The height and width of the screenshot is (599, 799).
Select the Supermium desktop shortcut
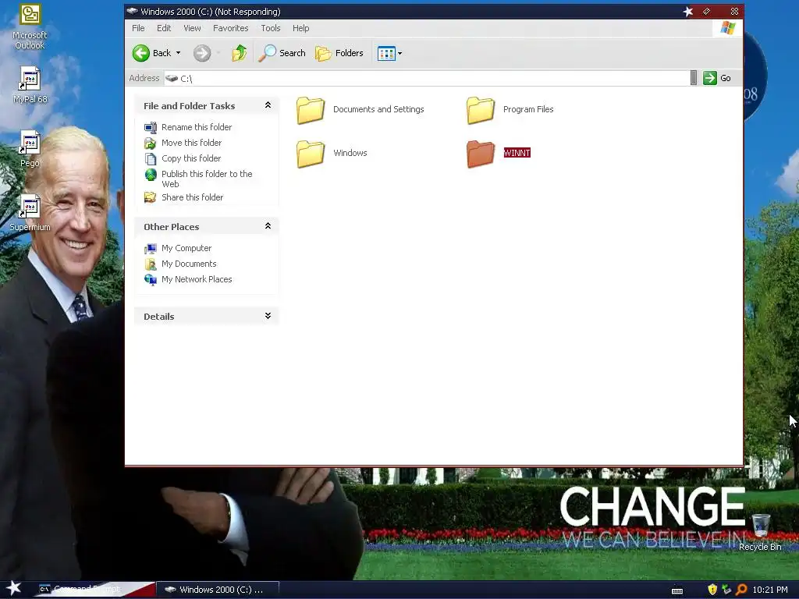[30, 213]
